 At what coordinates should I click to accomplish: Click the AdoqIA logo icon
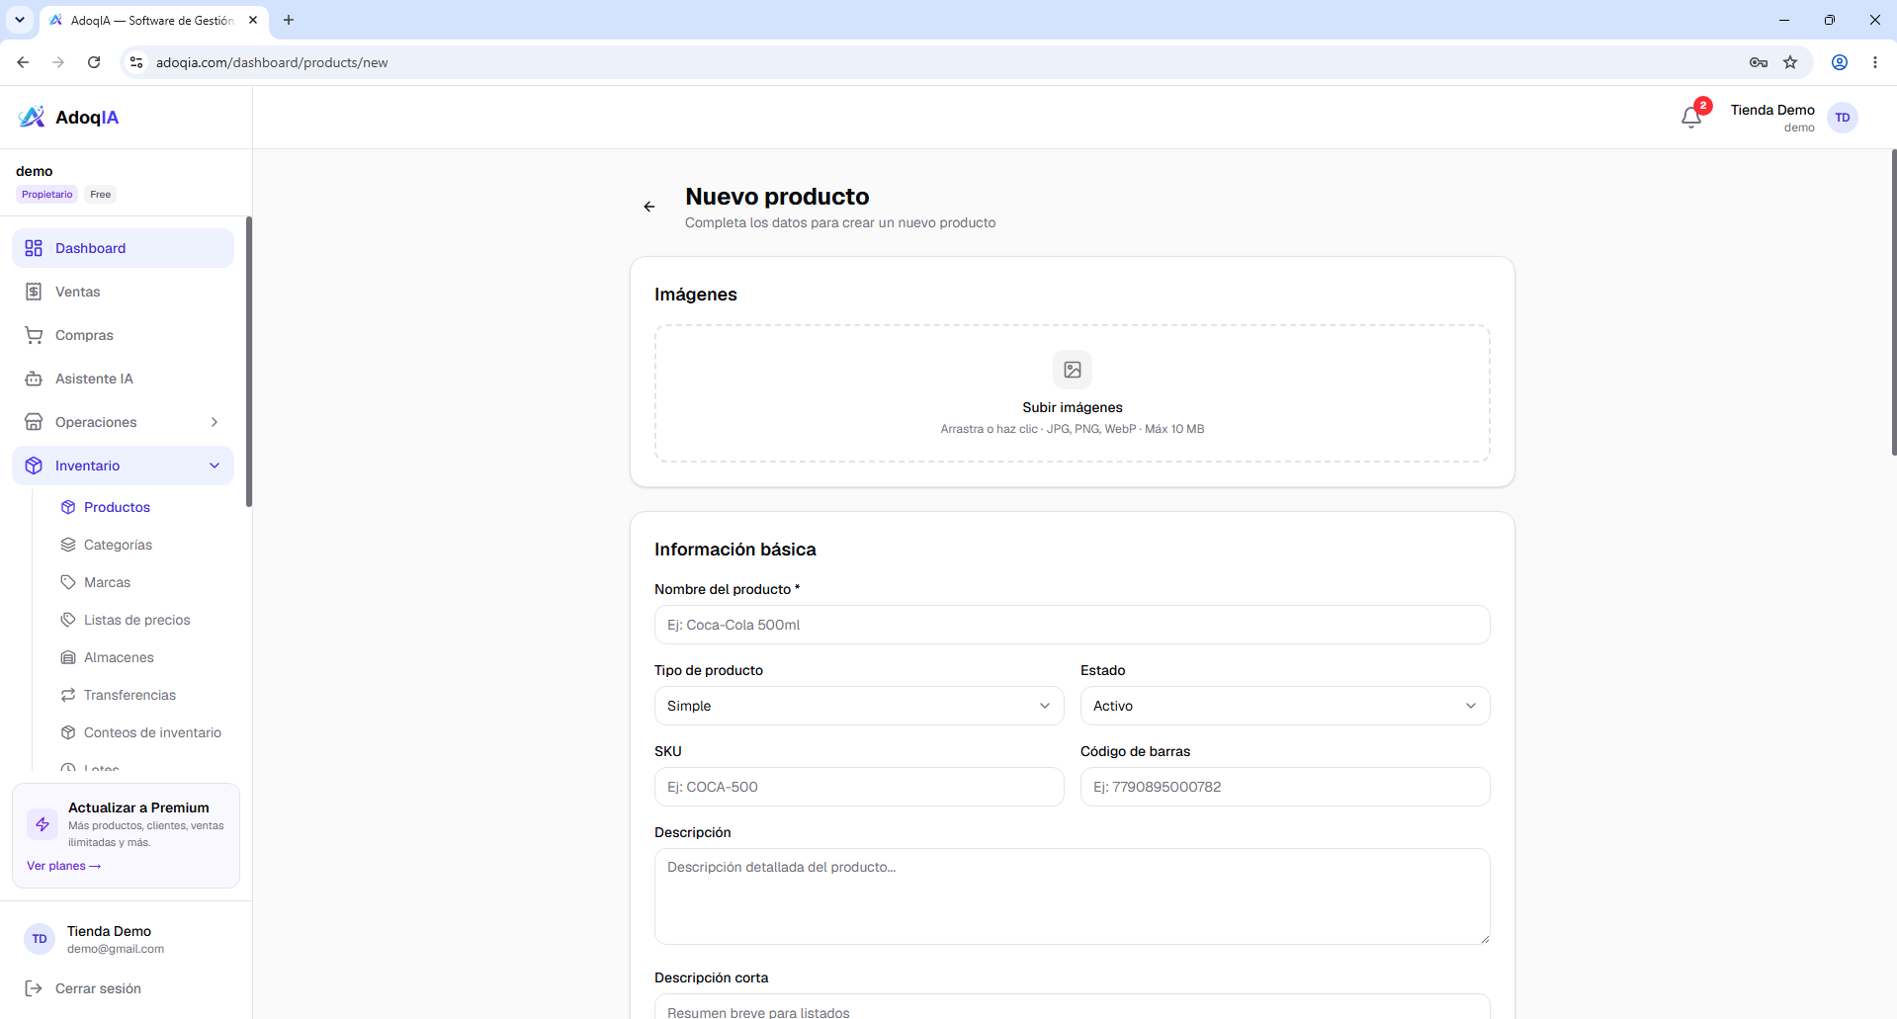(x=32, y=118)
